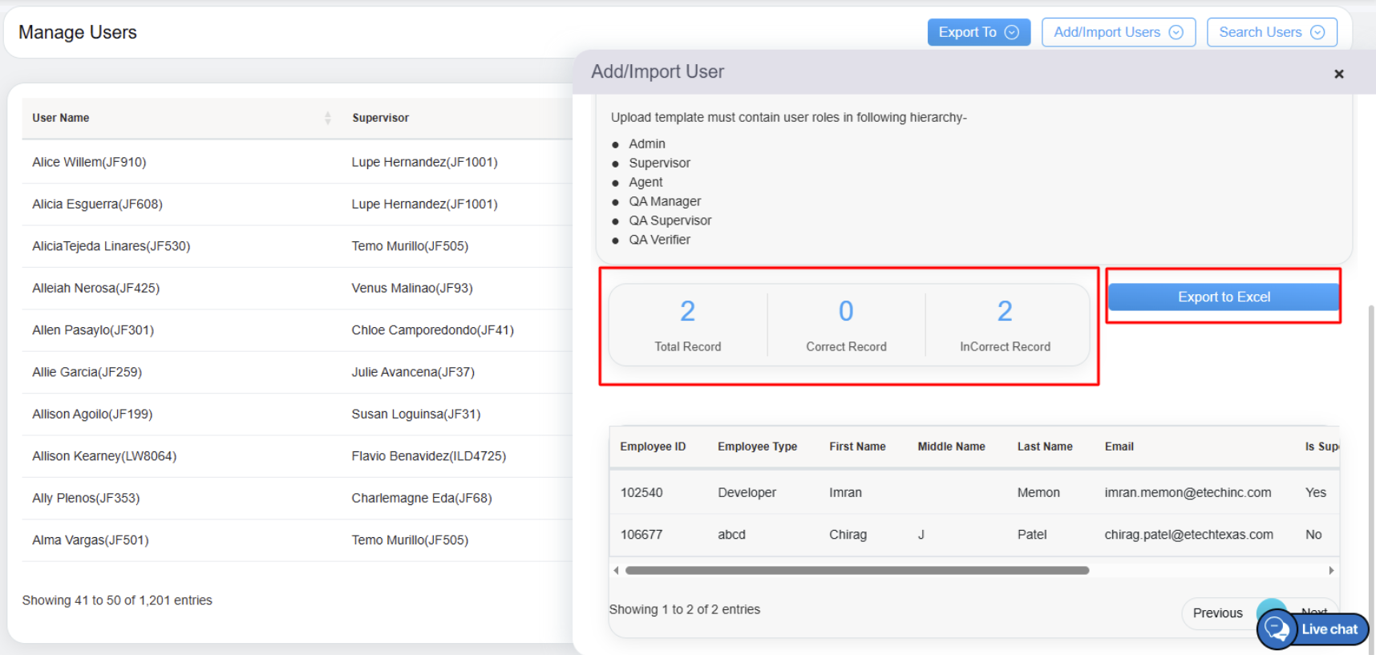This screenshot has height=655, width=1376.
Task: Select the Total Record count tile
Action: point(687,325)
